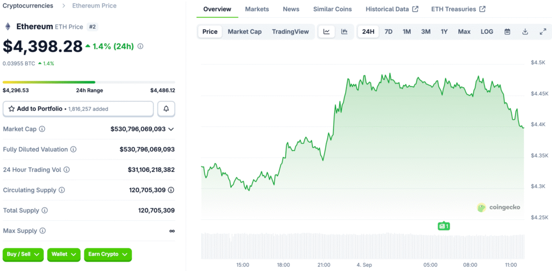The image size is (552, 271).
Task: Click the chart download icon
Action: (x=525, y=32)
